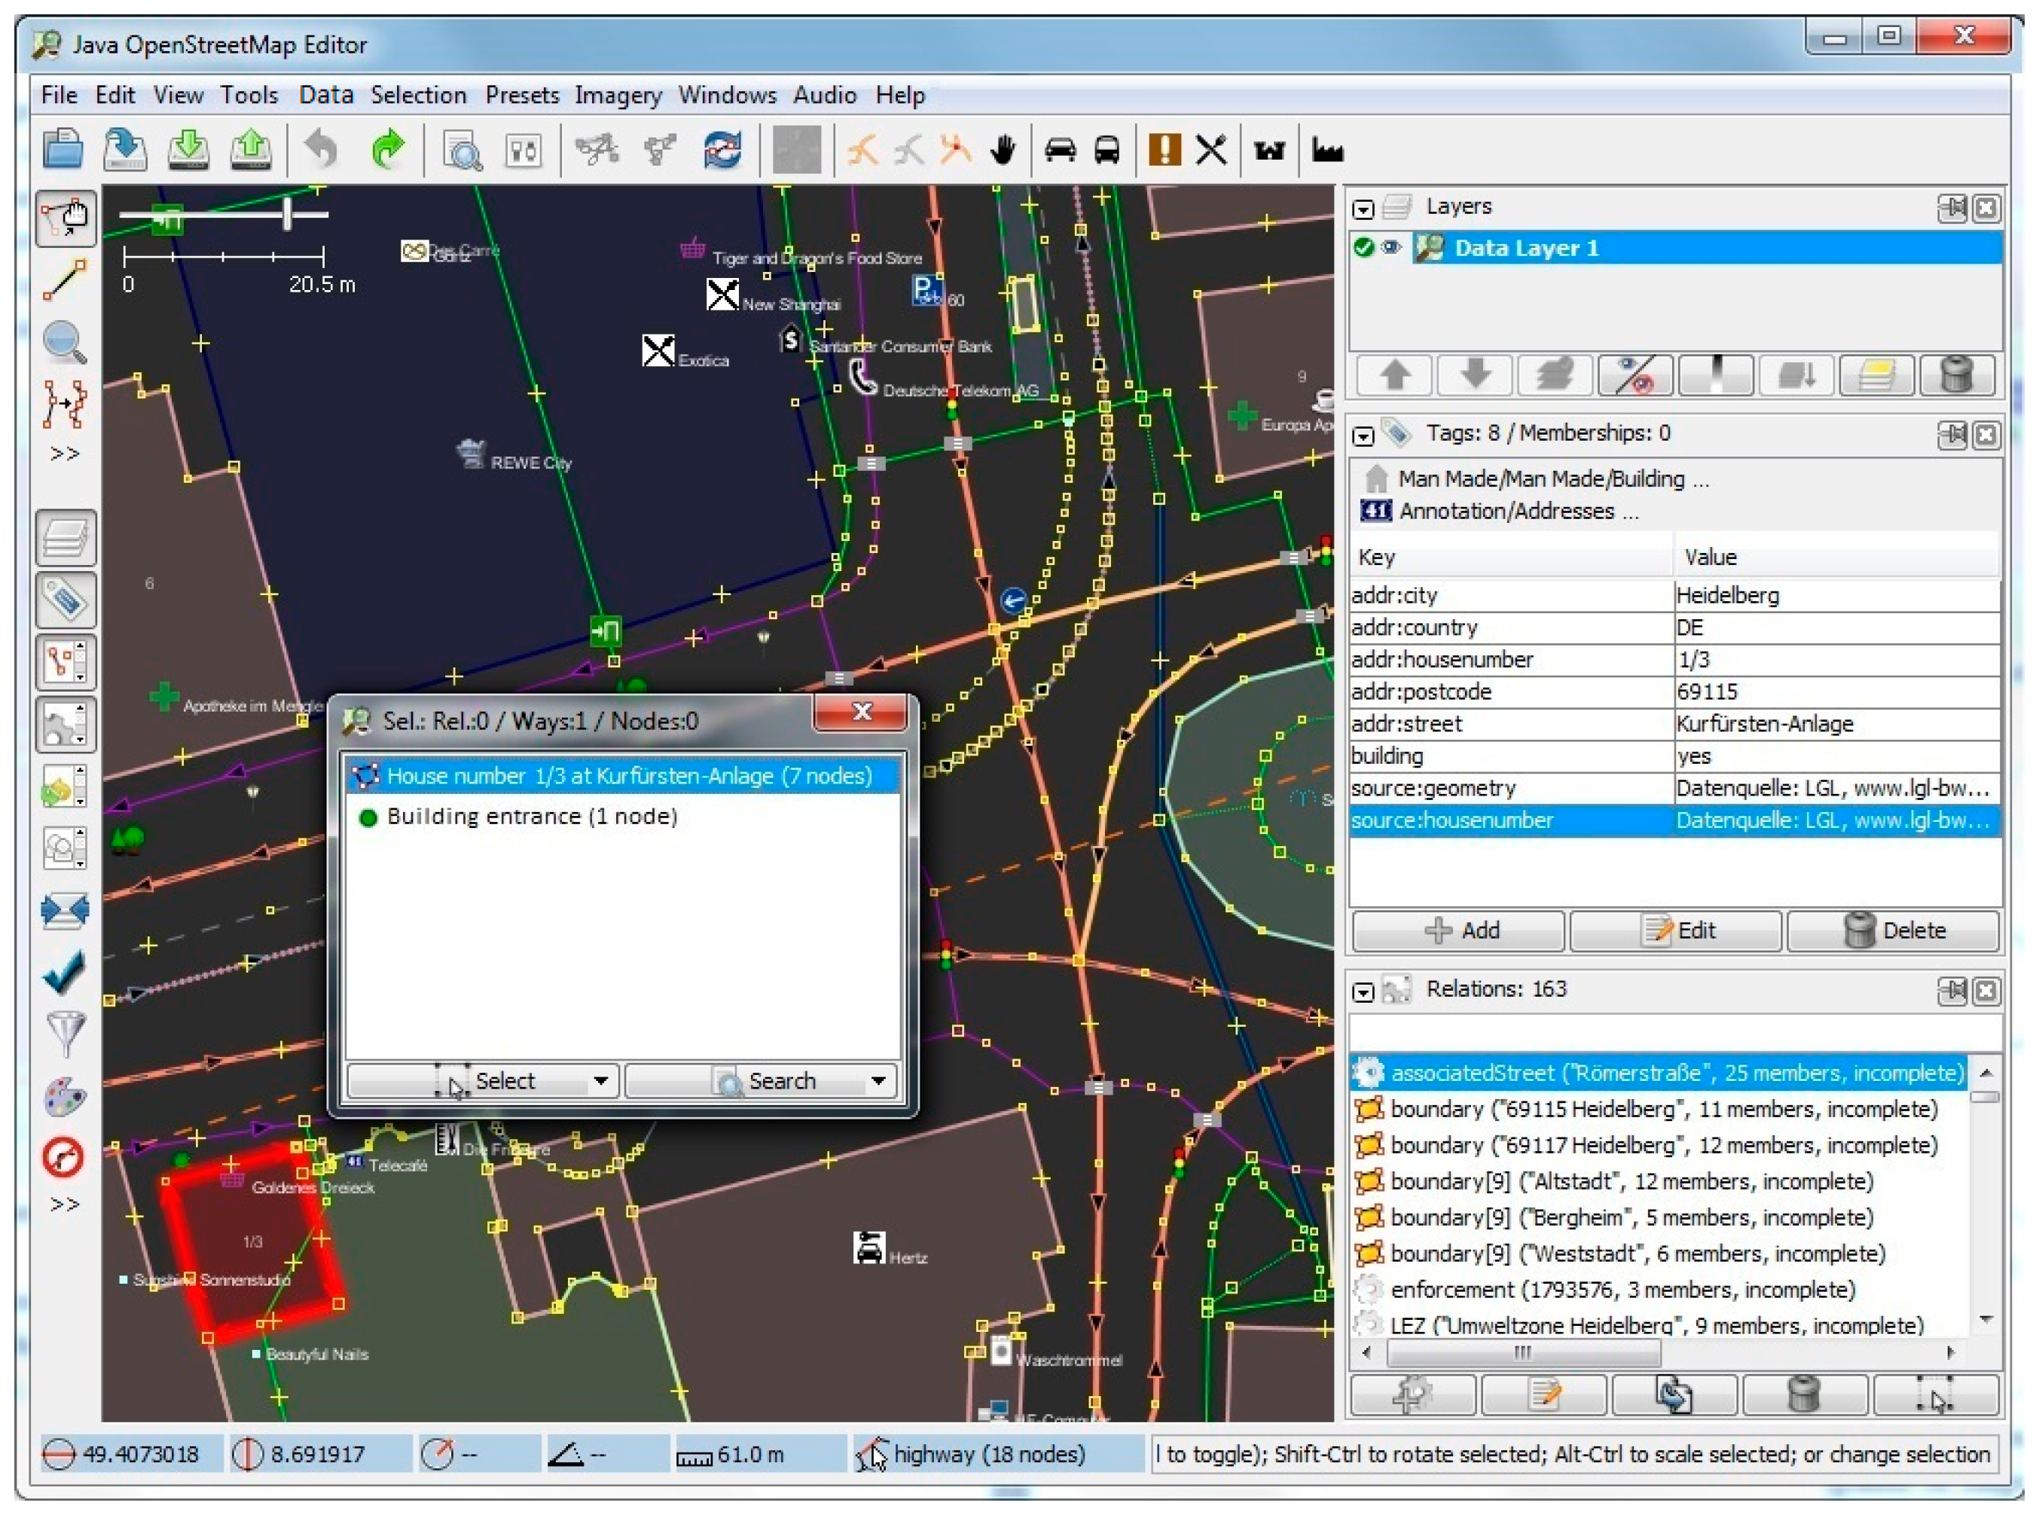Click sync refresh globe toolbar icon
This screenshot has height=1521, width=2033.
723,149
